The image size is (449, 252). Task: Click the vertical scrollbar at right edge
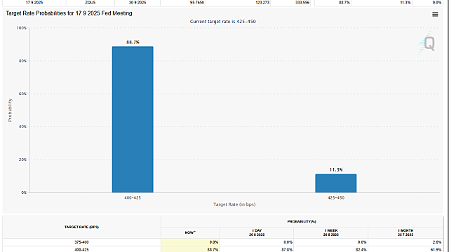447,126
